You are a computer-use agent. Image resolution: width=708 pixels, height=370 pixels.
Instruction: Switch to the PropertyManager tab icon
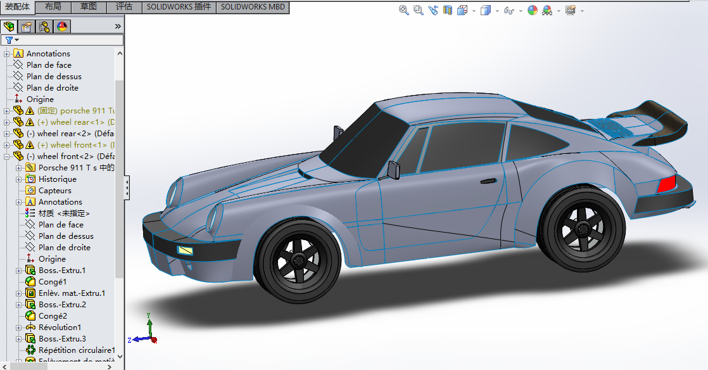click(26, 27)
